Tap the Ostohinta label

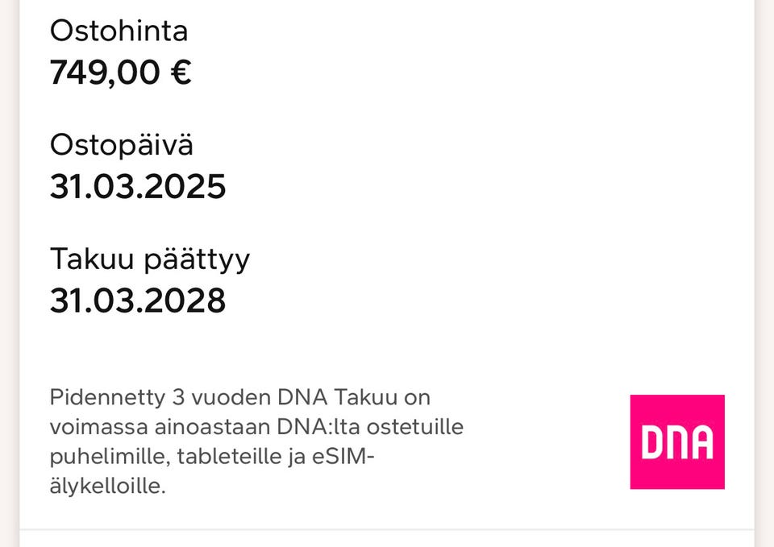pos(119,31)
